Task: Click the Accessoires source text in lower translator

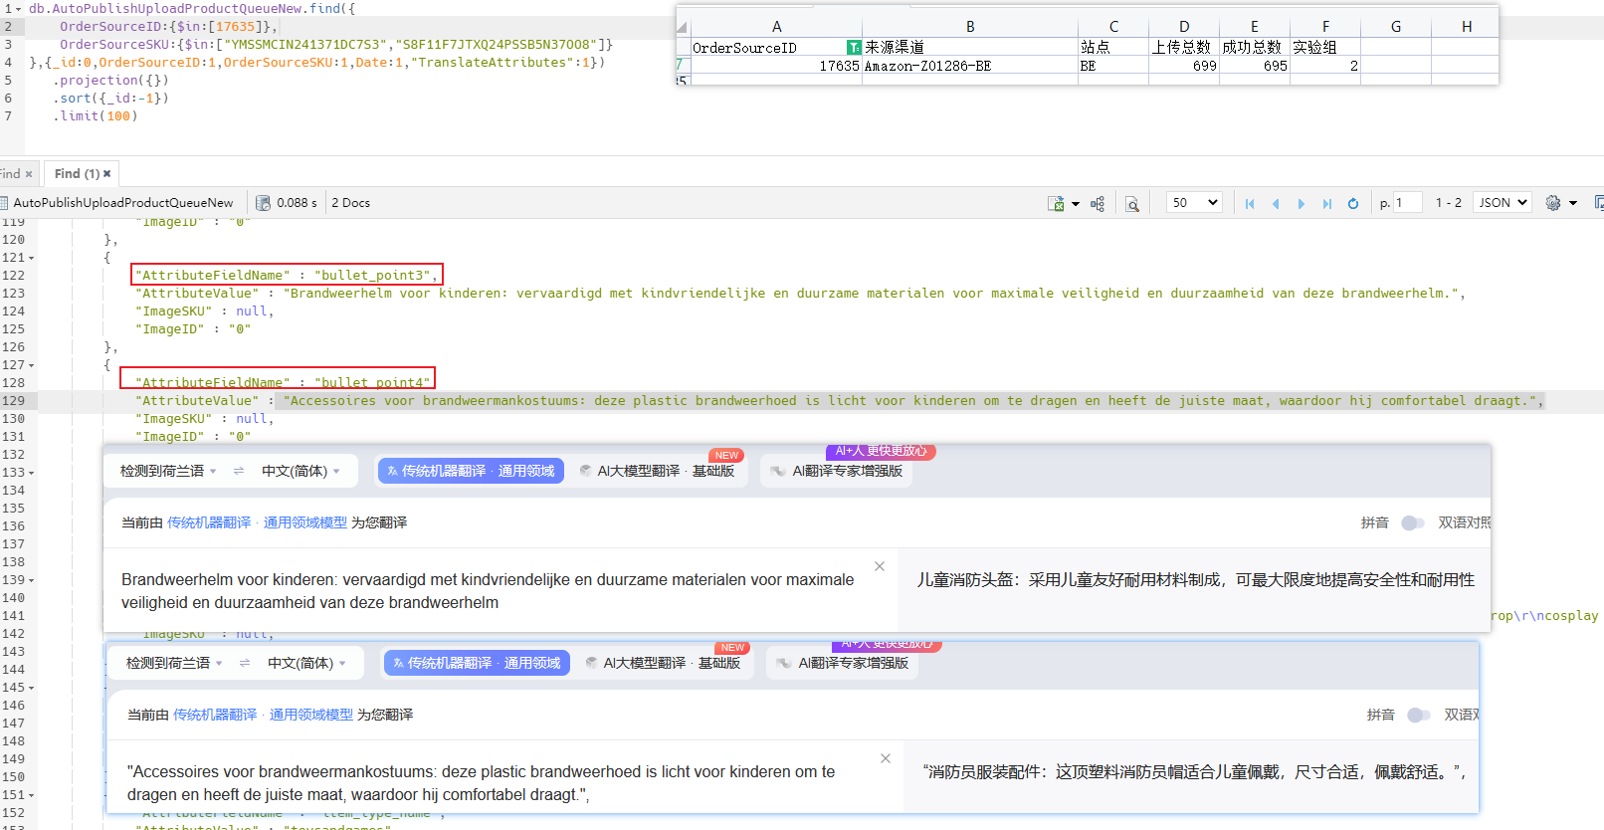Action: pos(482,783)
